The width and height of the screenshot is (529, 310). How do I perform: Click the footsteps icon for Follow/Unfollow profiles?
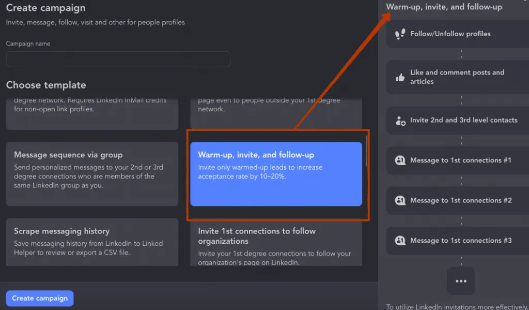click(x=400, y=34)
